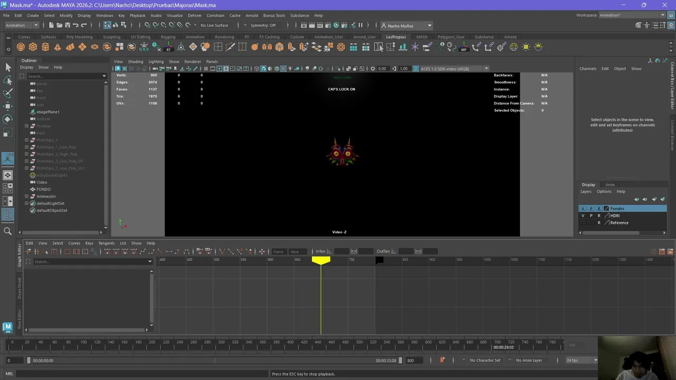The image size is (676, 380).
Task: Toggle R display type of Fondos layer
Action: (x=599, y=208)
